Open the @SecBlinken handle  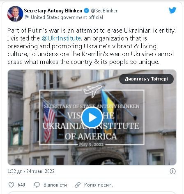[x=105, y=11]
